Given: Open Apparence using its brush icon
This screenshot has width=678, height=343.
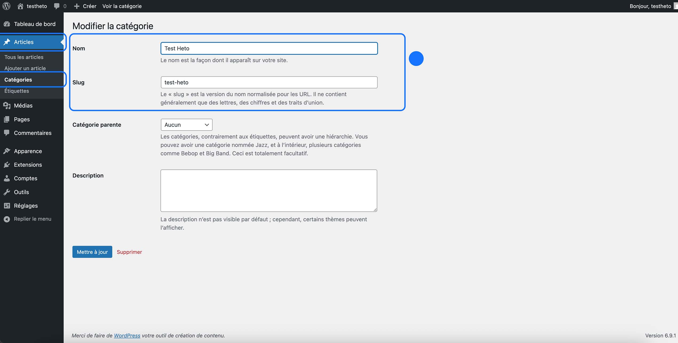Looking at the screenshot, I should pyautogui.click(x=7, y=151).
